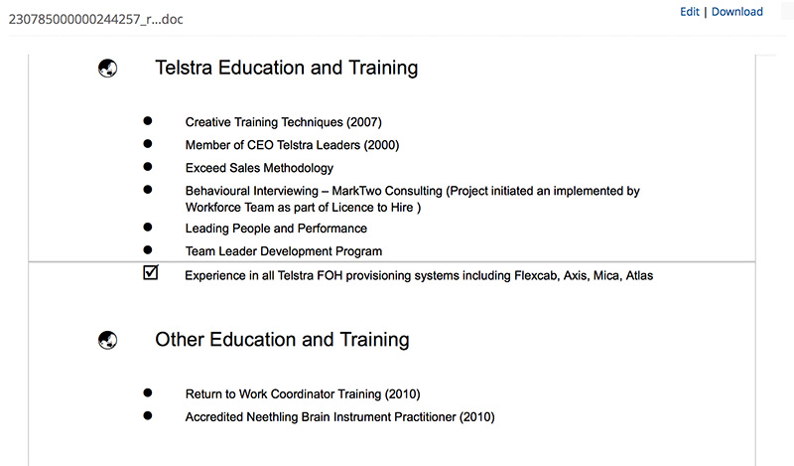
Task: Click the bullet before Creative Training Techniques
Action: coord(148,120)
